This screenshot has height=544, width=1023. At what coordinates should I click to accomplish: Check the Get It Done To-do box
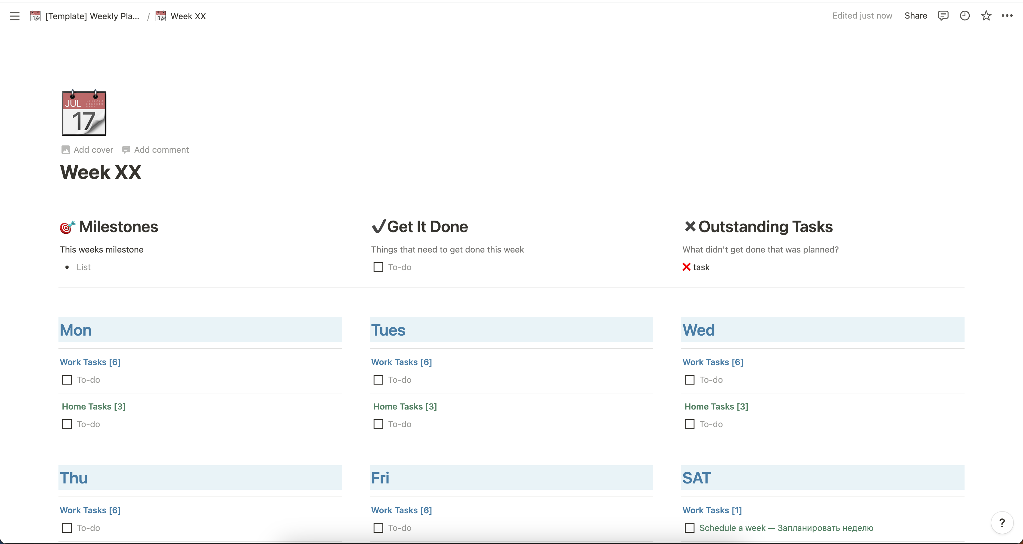pyautogui.click(x=378, y=267)
